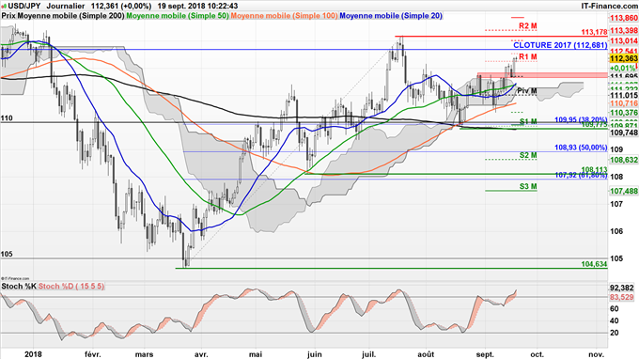Click the 92,382 stochastic value tag

(621, 289)
